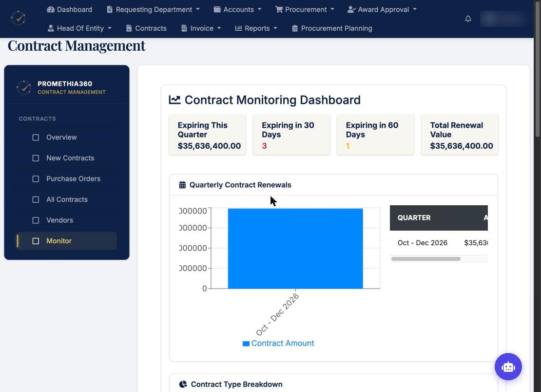
Task: Open the Dashboard menu item
Action: point(70,9)
